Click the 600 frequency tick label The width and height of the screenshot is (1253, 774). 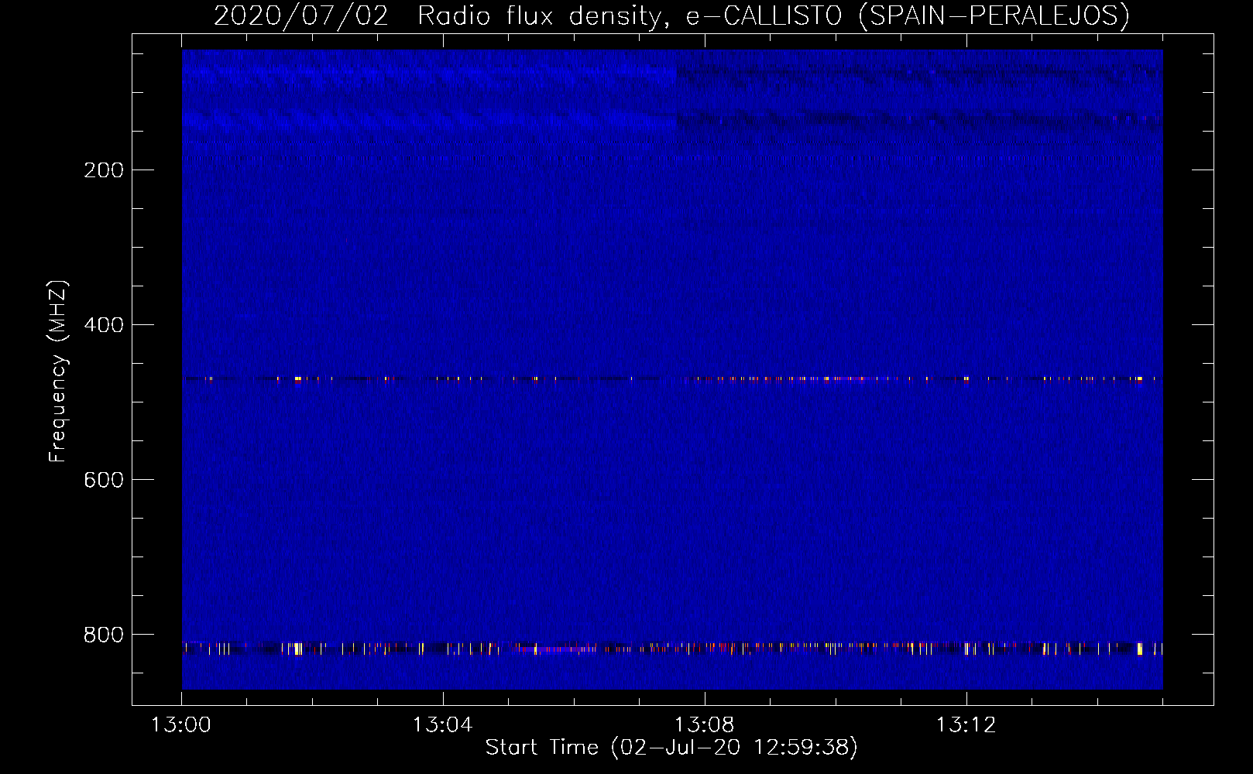click(x=104, y=480)
